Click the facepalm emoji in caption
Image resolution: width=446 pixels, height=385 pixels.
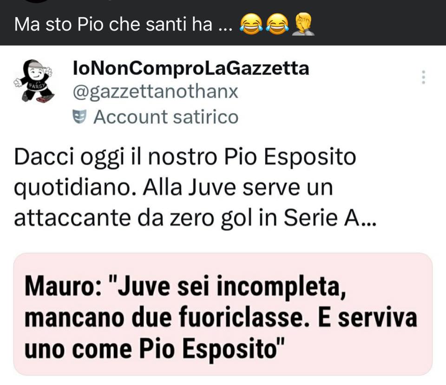click(303, 25)
